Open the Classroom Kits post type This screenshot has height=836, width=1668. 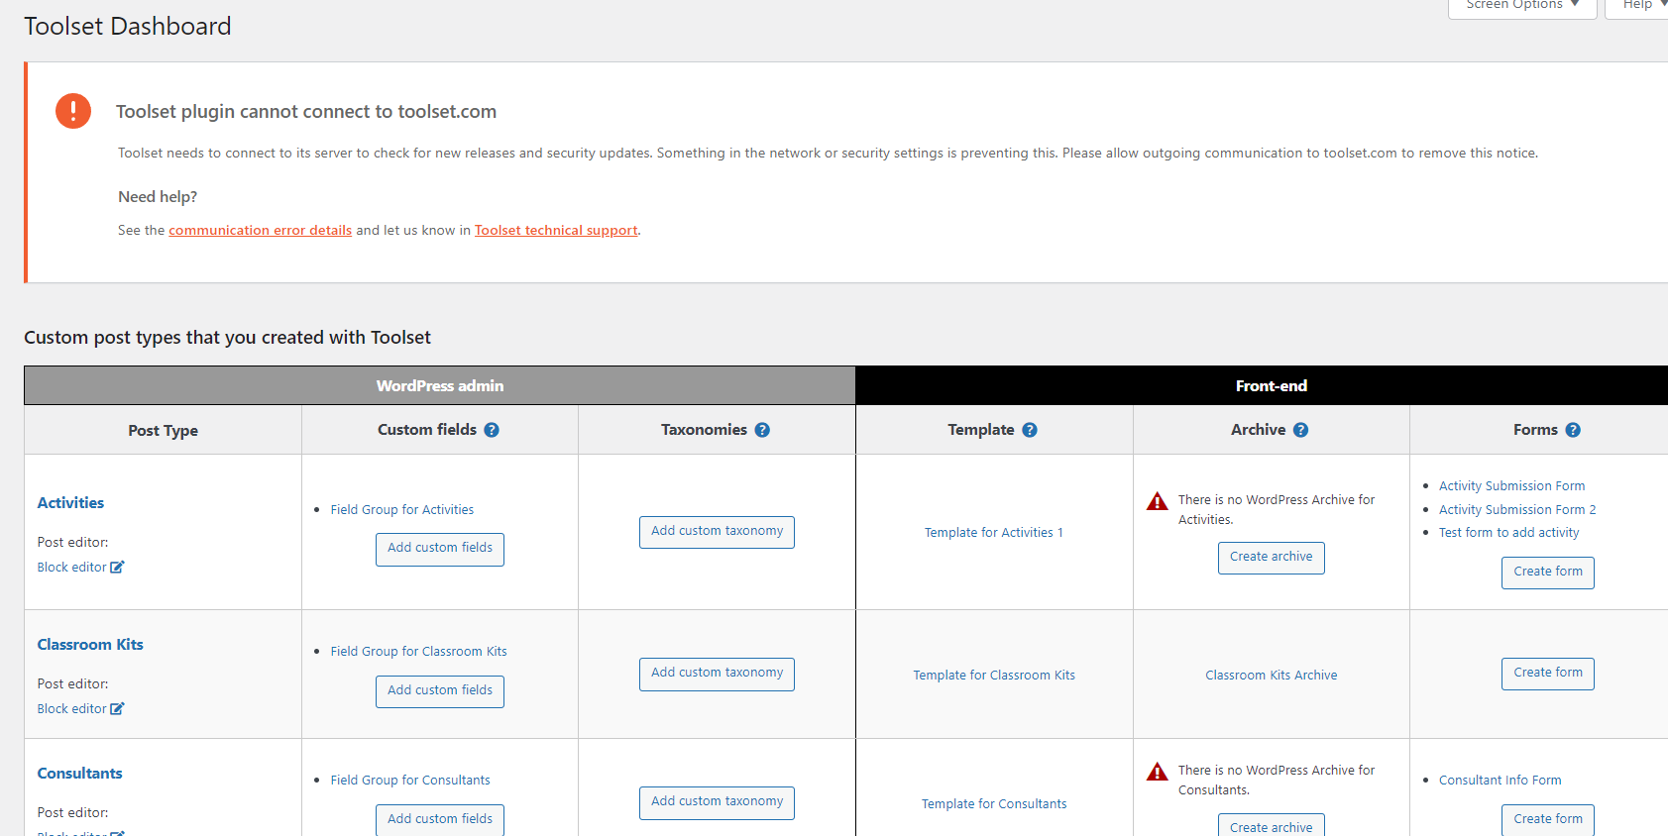(x=90, y=645)
